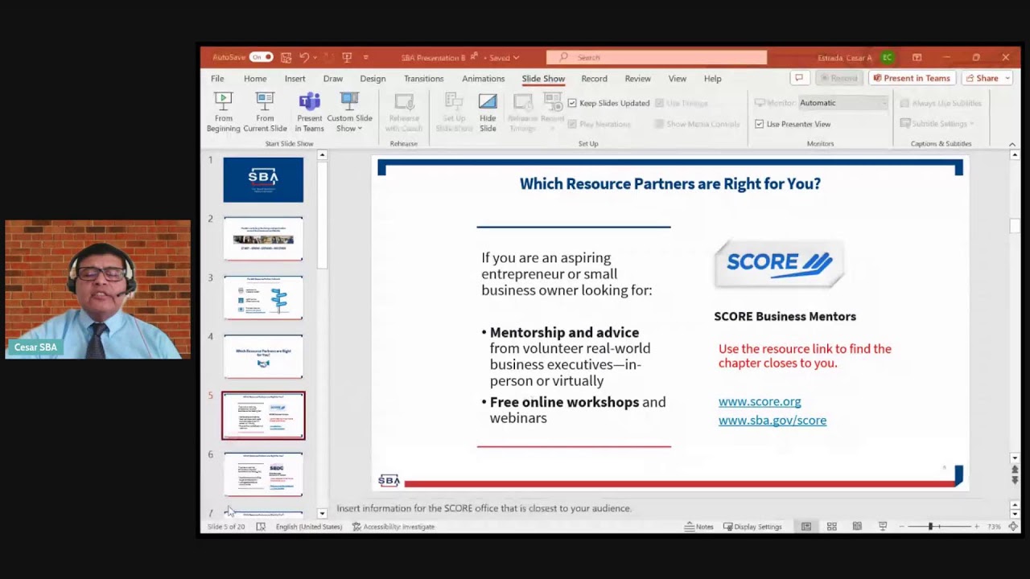Collapse the ribbon chevron
Viewport: 1030px width, 579px height.
click(x=1012, y=144)
